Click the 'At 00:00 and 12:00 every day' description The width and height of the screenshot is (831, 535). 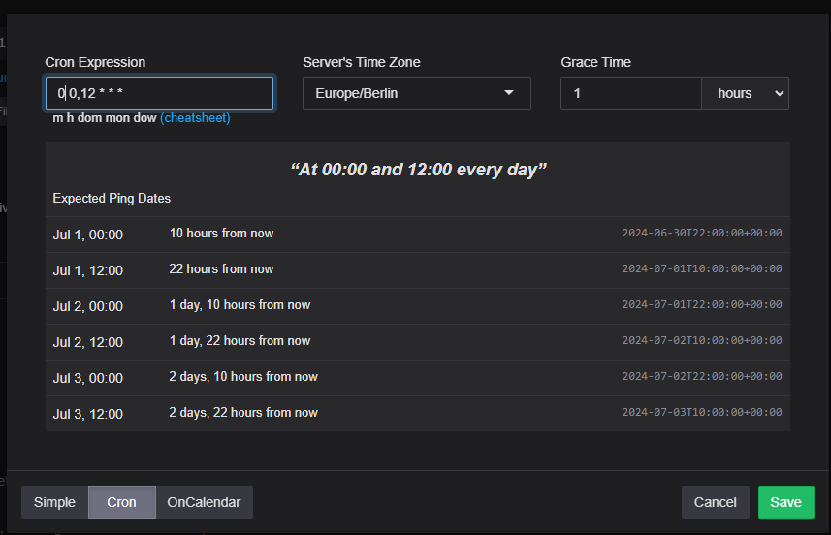418,170
